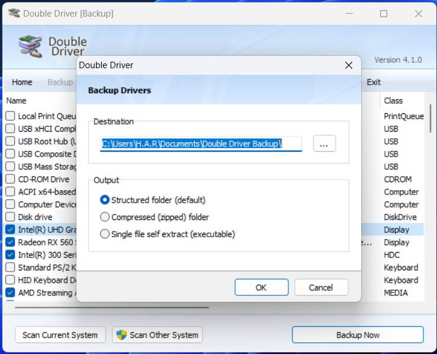The height and width of the screenshot is (354, 437).
Task: Click the Destination path input field
Action: 201,143
